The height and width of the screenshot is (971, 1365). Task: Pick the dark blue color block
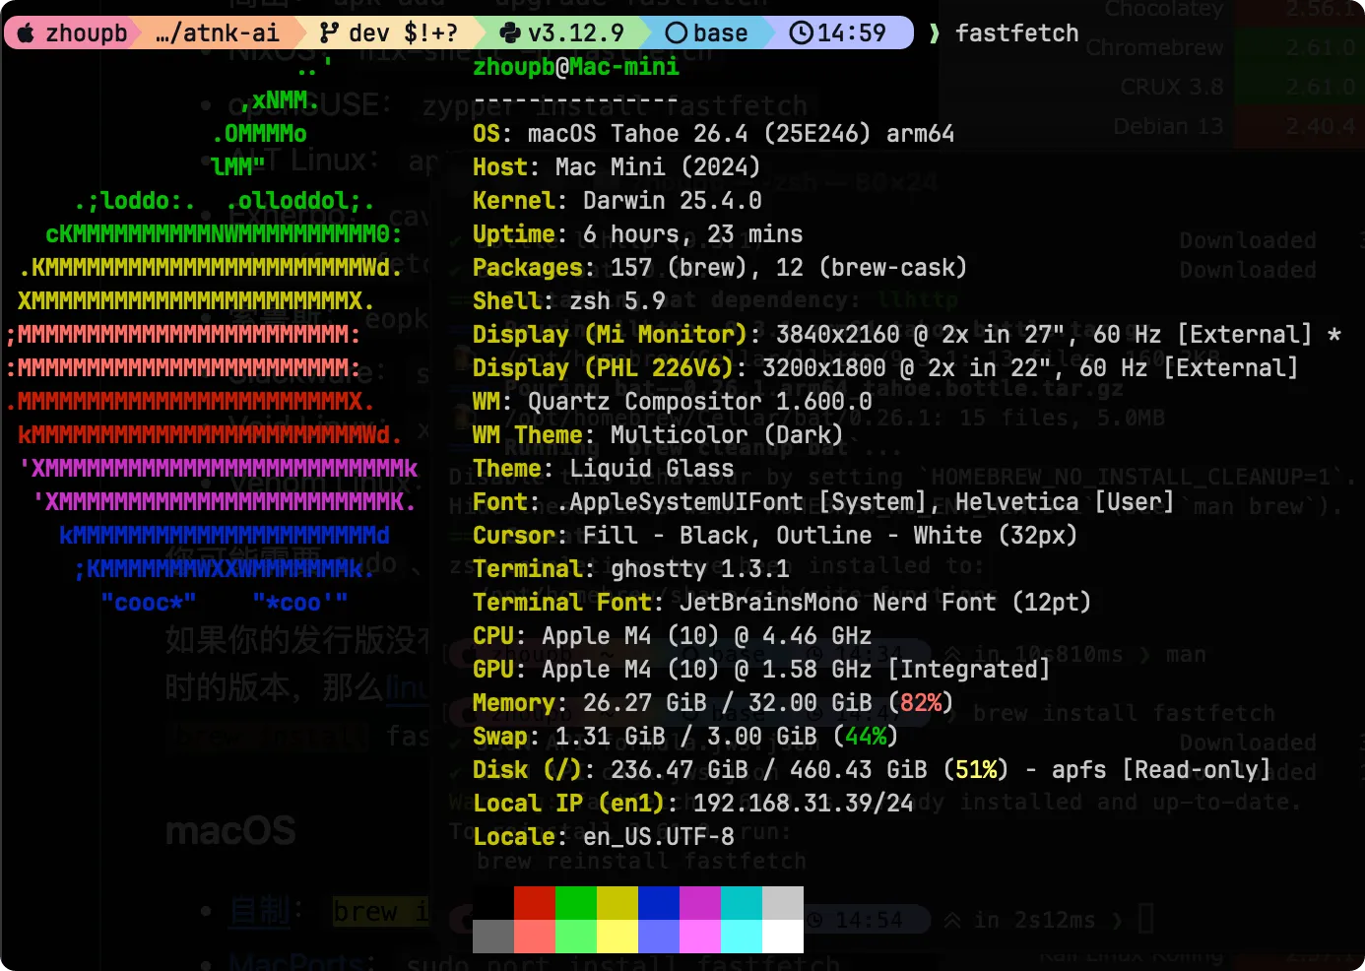(x=659, y=903)
